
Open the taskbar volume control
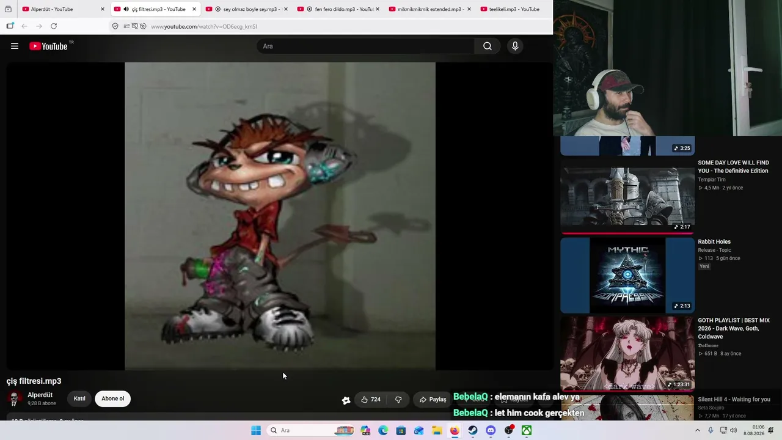pyautogui.click(x=733, y=430)
